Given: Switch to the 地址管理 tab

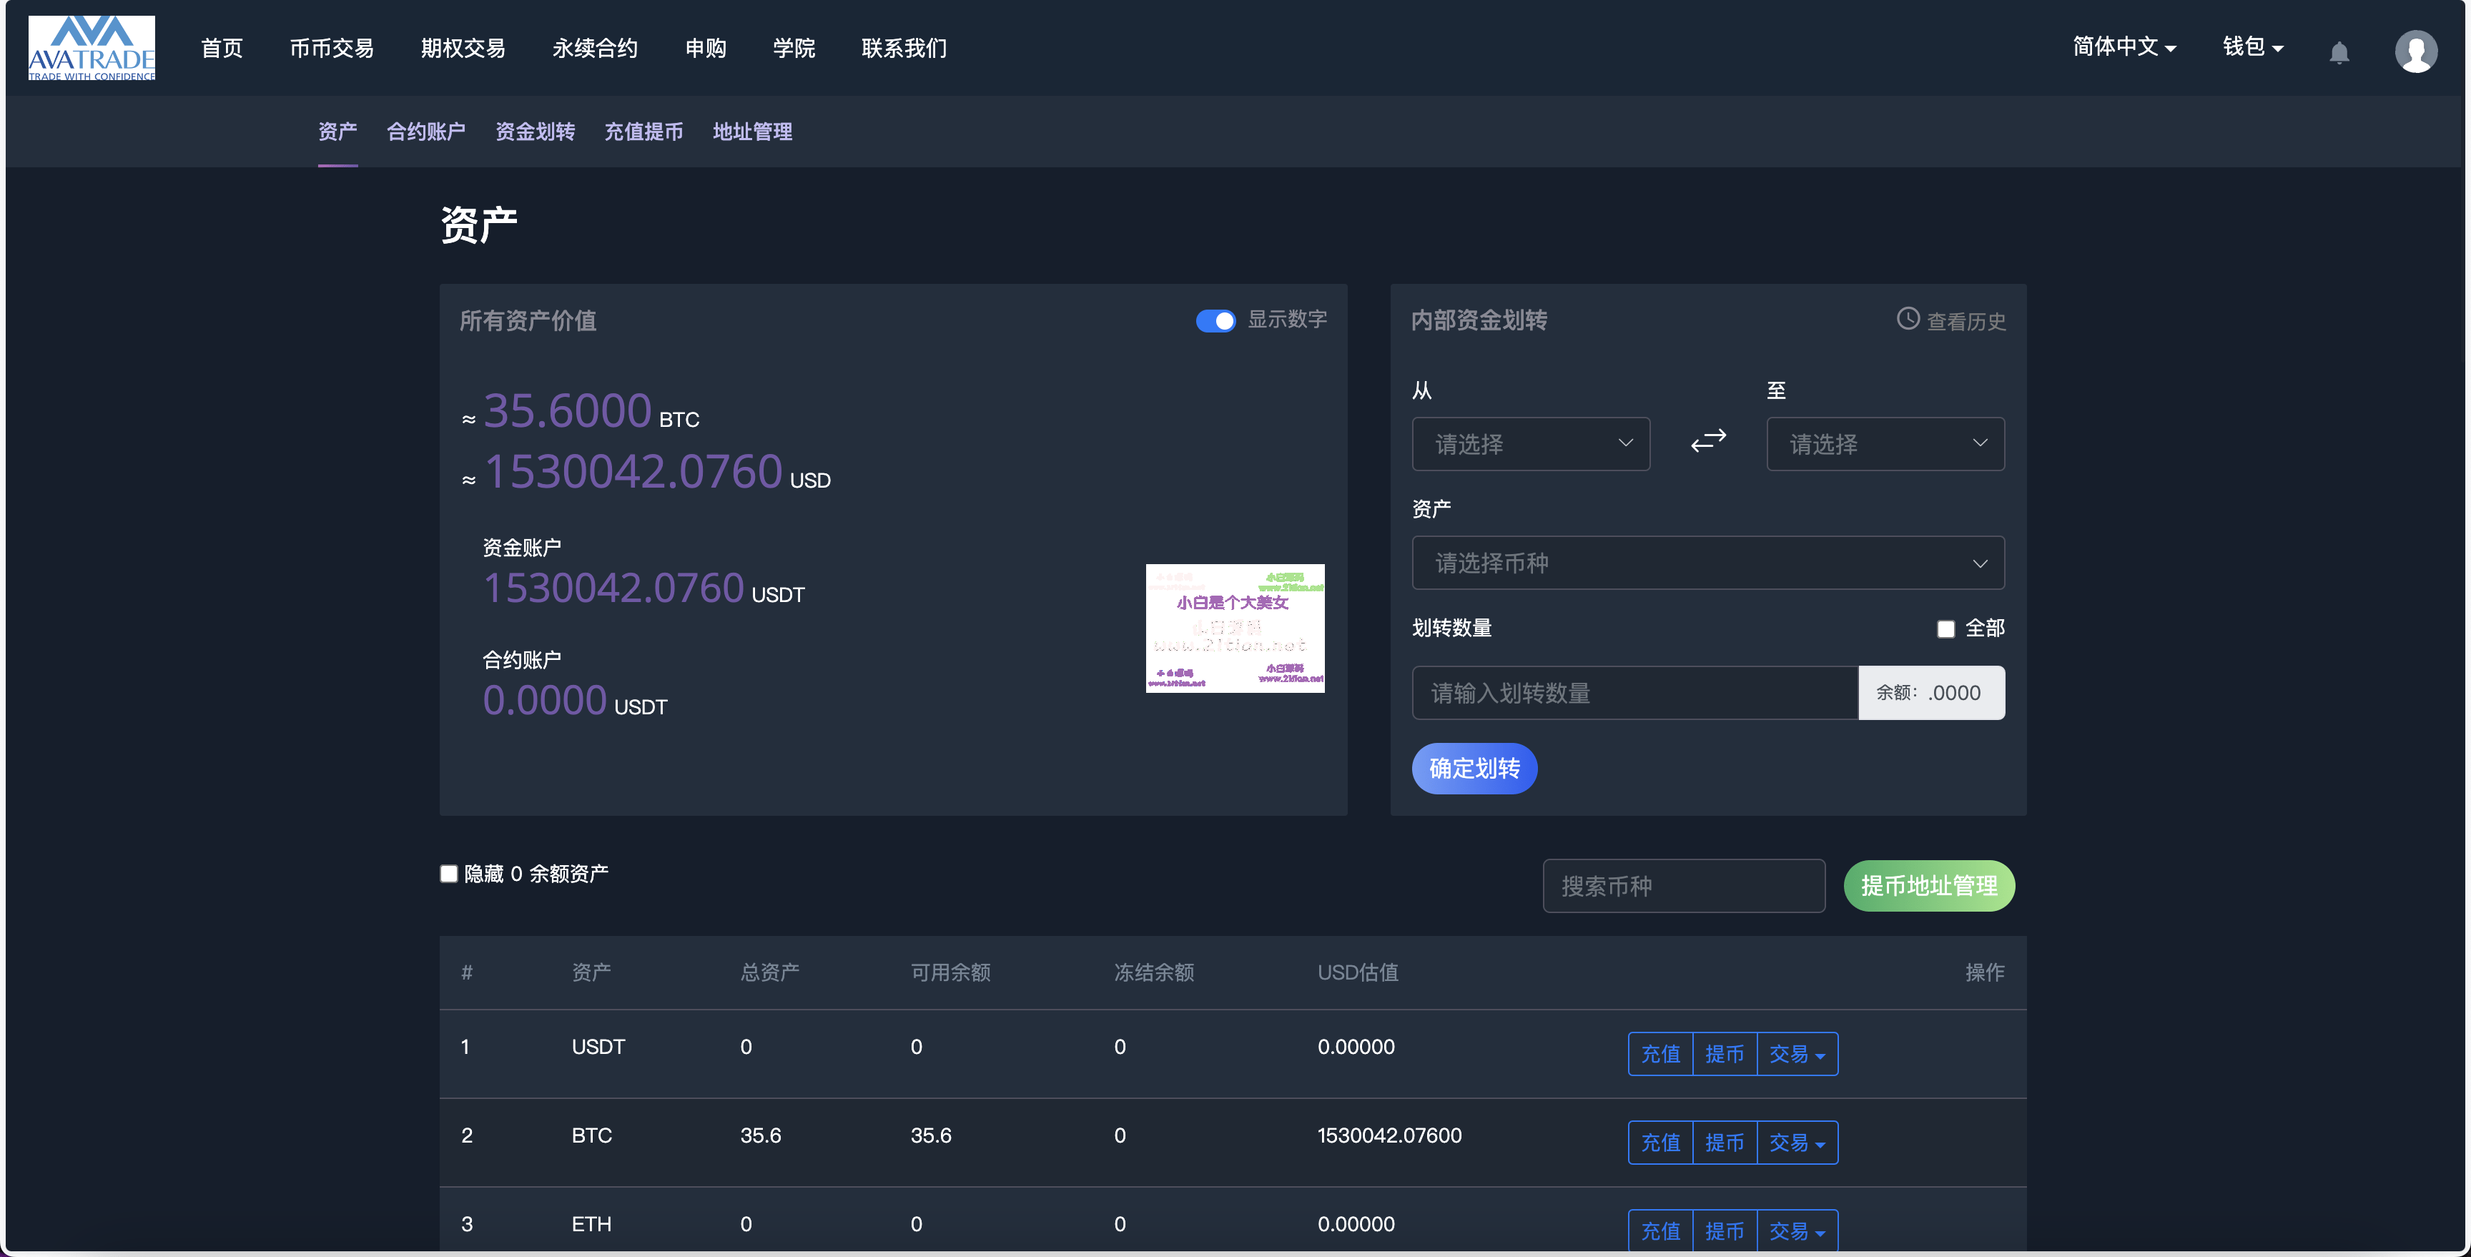Looking at the screenshot, I should tap(752, 132).
